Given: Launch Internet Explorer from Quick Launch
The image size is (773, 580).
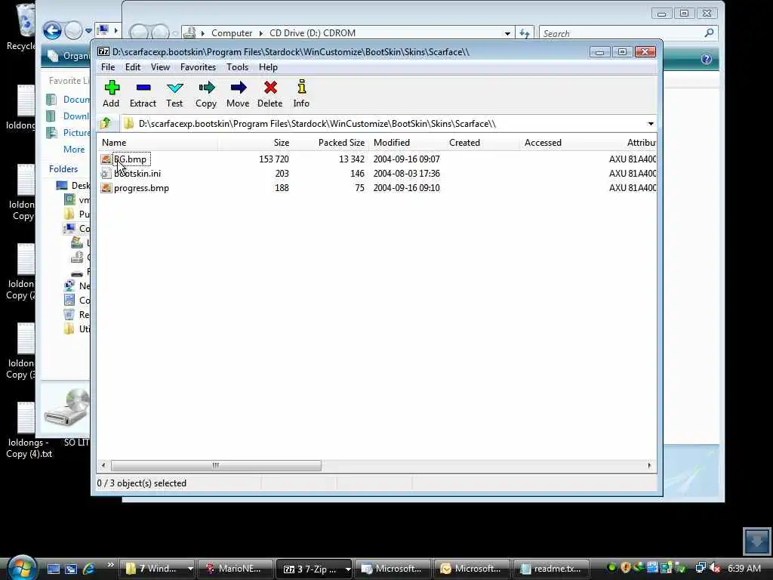Looking at the screenshot, I should point(89,569).
